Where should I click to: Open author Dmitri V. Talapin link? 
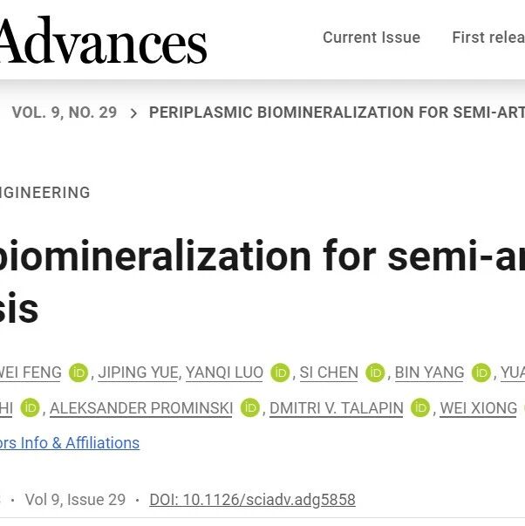click(336, 408)
